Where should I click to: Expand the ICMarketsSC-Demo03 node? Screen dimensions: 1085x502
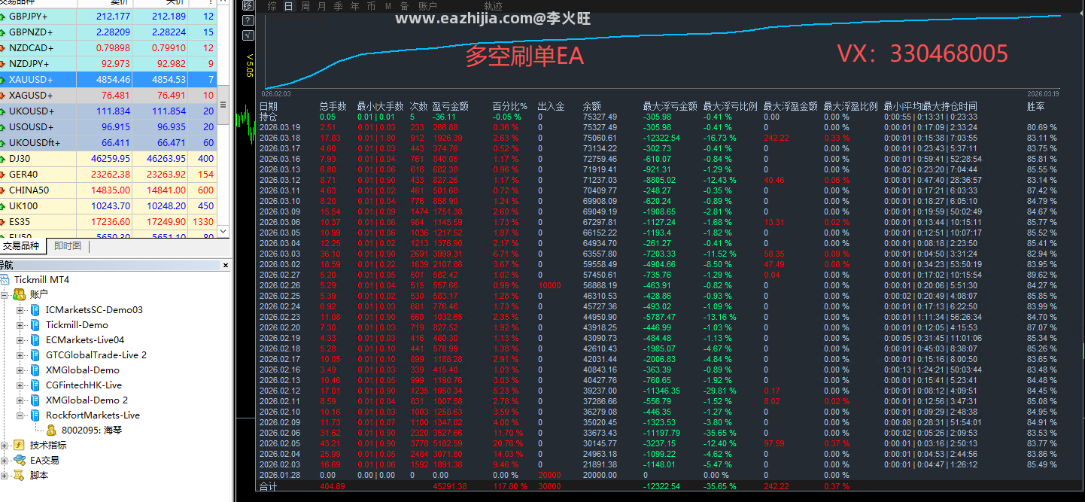pos(20,310)
